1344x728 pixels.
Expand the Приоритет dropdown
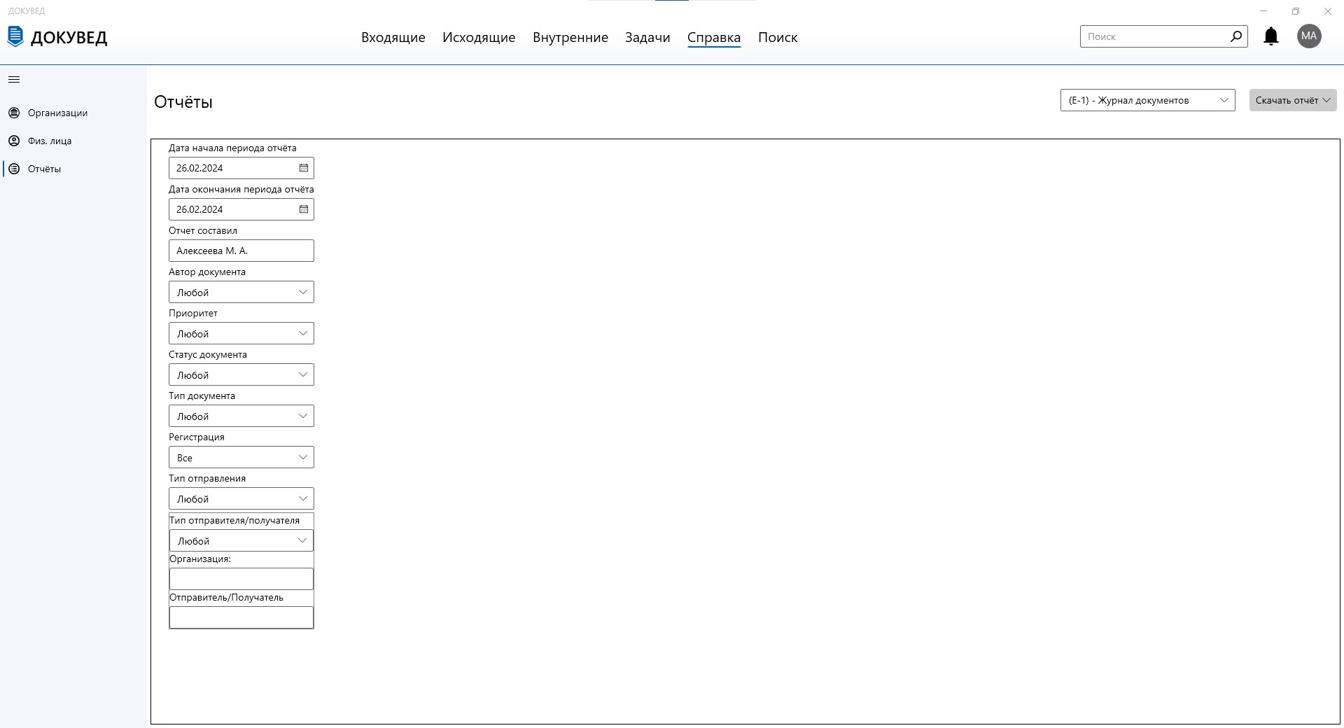point(241,333)
